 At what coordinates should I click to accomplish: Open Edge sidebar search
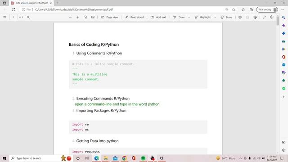[x=283, y=18]
